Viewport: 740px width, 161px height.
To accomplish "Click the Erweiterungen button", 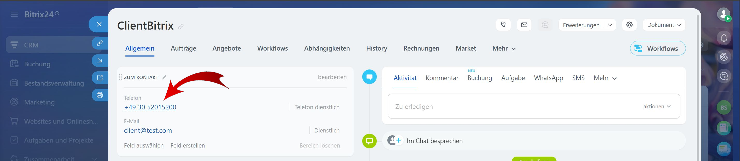I will [581, 25].
